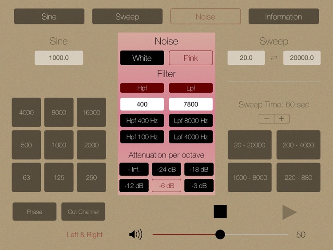Stop playback with the square stop button
333x250 pixels.
(x=220, y=211)
